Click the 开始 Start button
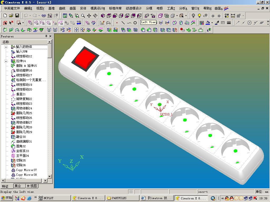The height and width of the screenshot is (202, 270). (x=7, y=198)
